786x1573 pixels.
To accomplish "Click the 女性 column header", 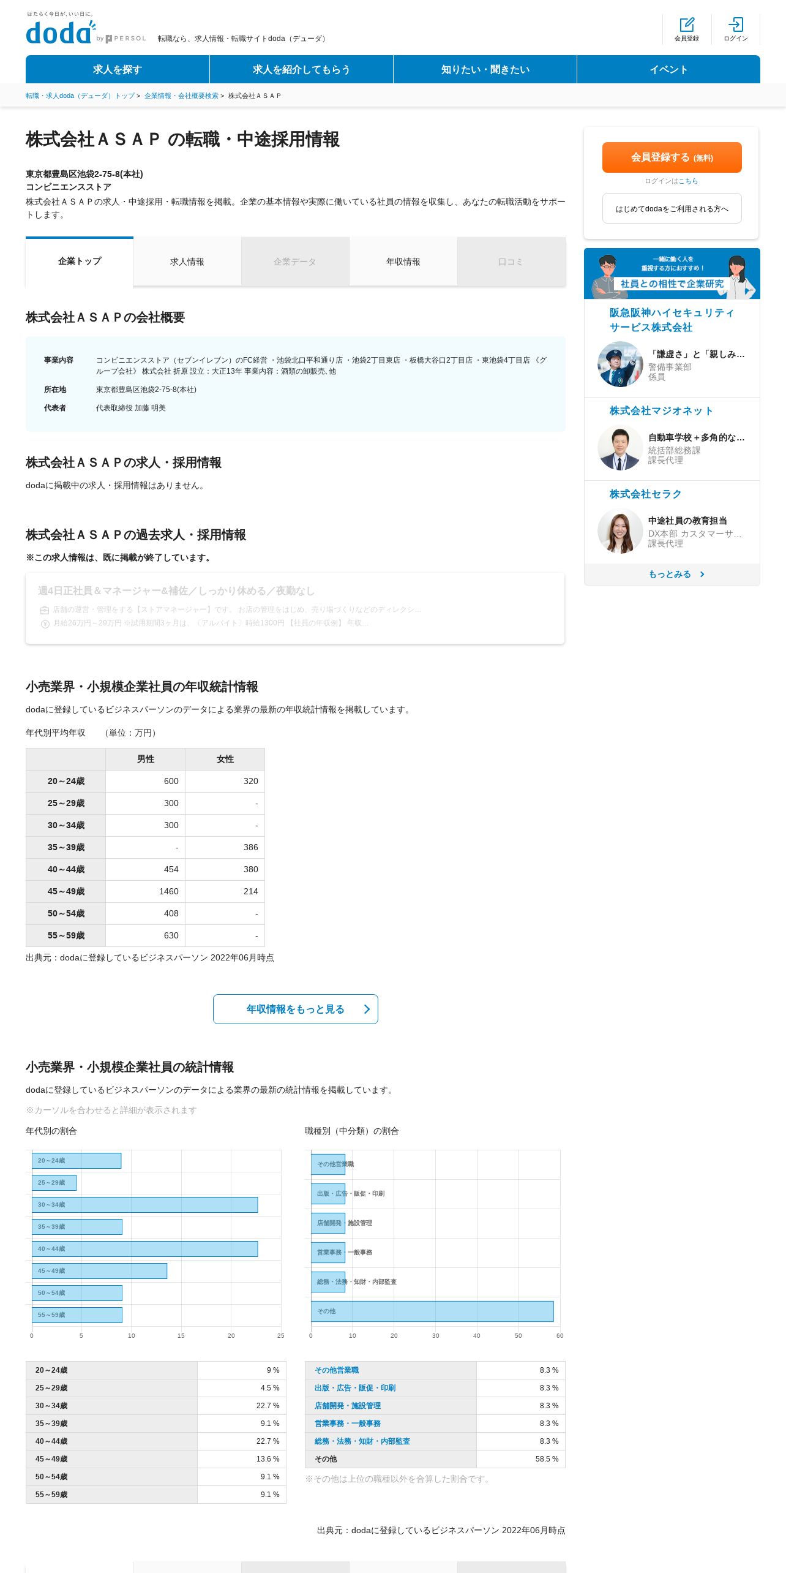I will pyautogui.click(x=225, y=759).
